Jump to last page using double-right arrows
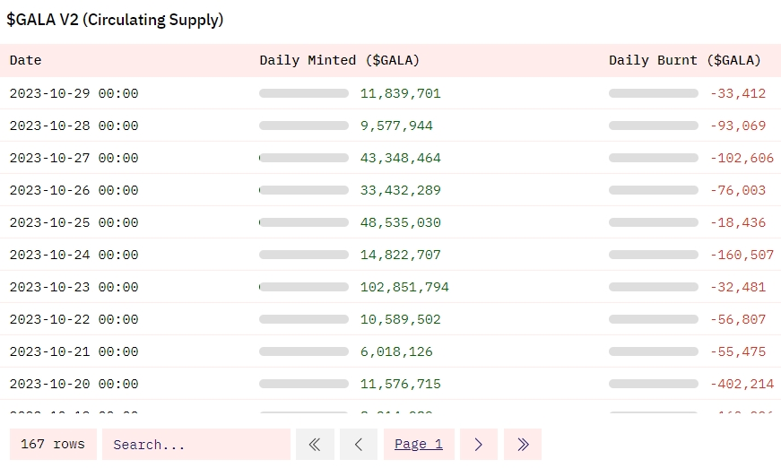This screenshot has height=468, width=781. [523, 444]
